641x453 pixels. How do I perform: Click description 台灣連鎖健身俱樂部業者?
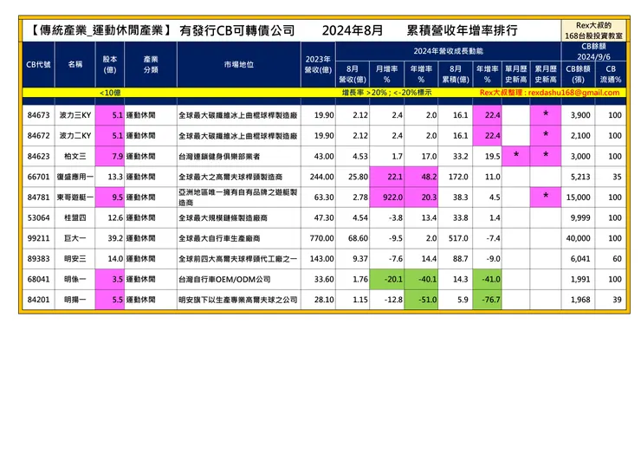click(x=219, y=156)
